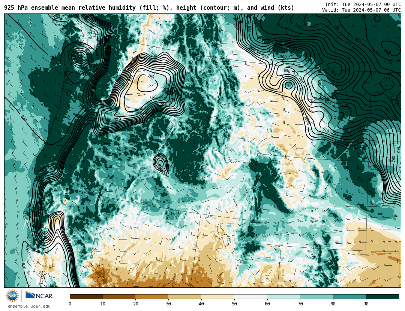Click the colorbar tick label '40'
The image size is (405, 311).
(x=201, y=304)
